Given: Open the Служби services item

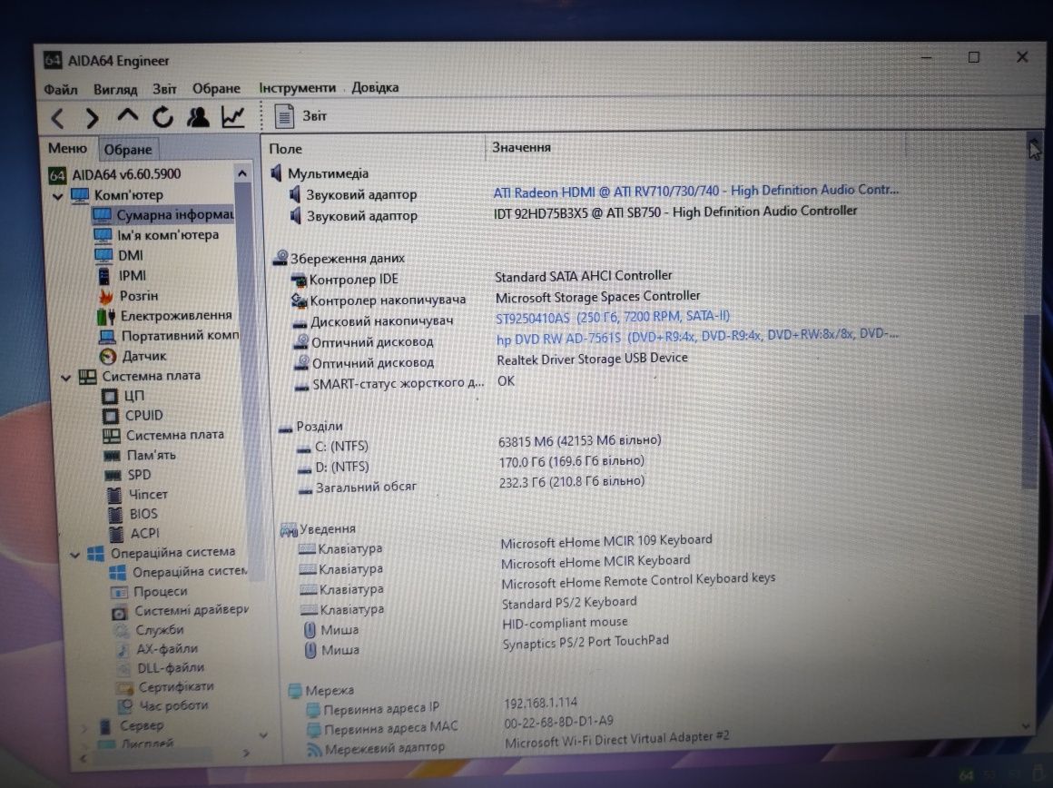Looking at the screenshot, I should pos(149,631).
